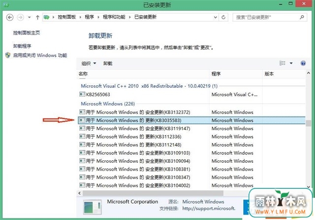The width and height of the screenshot is (315, 220).
Task: Click the icon next to KB3035583
Action: click(x=82, y=120)
